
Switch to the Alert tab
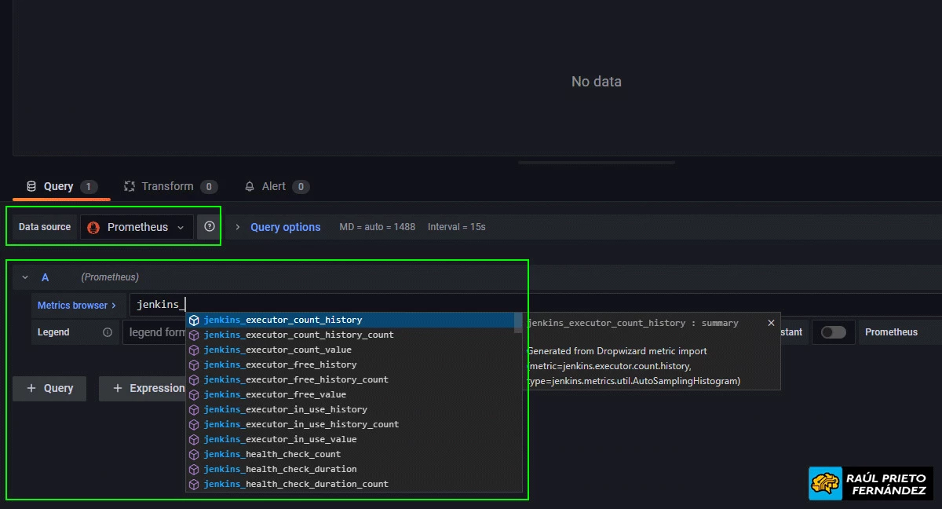point(276,186)
